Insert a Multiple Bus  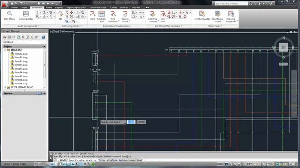[102, 17]
